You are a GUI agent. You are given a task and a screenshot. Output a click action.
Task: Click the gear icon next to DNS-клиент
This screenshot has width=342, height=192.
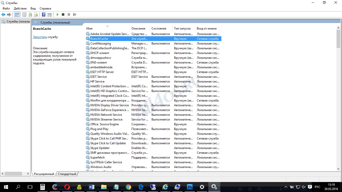tap(88, 62)
